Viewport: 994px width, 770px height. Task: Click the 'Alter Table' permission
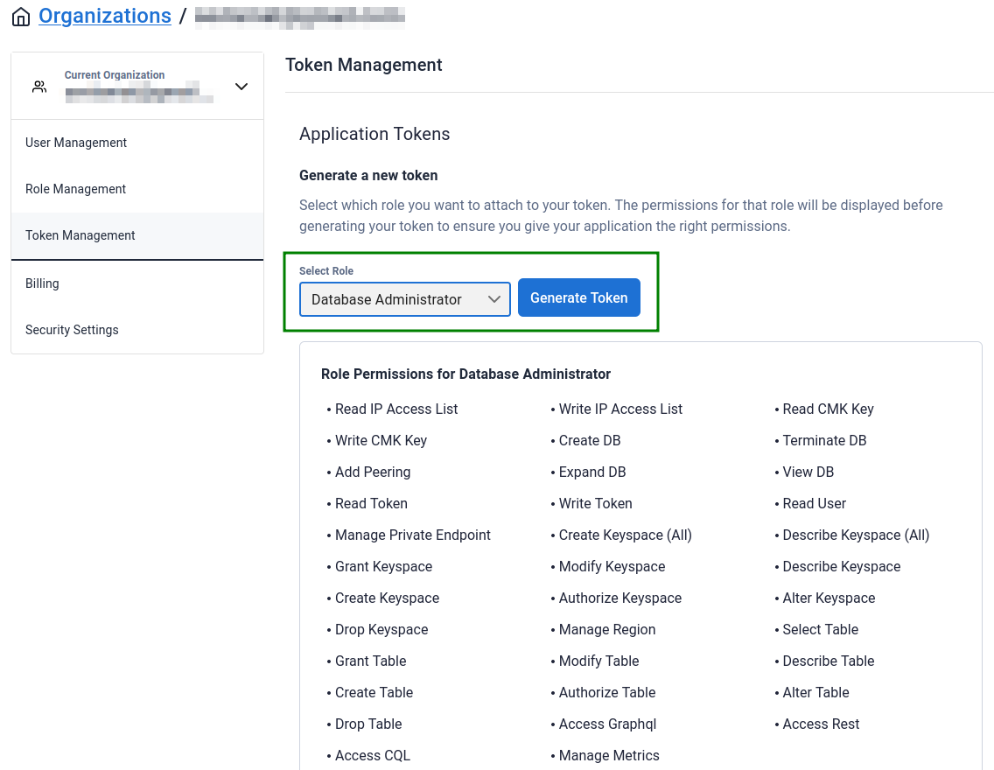(815, 693)
